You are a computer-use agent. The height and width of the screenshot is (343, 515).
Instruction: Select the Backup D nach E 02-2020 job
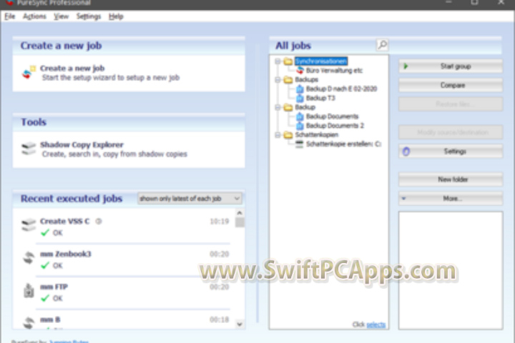click(341, 89)
